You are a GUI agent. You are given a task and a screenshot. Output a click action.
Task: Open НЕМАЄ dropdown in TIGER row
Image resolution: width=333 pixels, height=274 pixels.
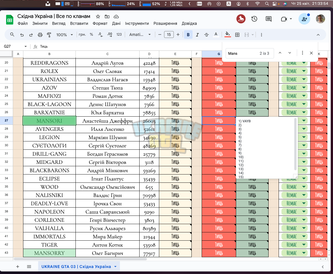[x=304, y=245]
